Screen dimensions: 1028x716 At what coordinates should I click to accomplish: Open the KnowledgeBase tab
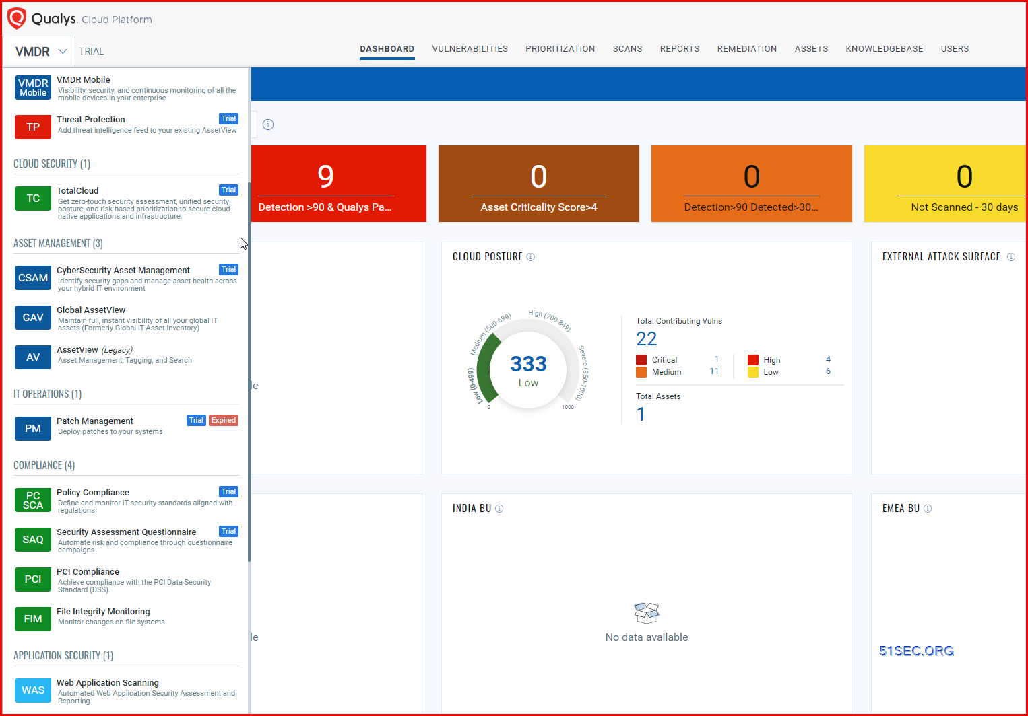[x=885, y=49]
